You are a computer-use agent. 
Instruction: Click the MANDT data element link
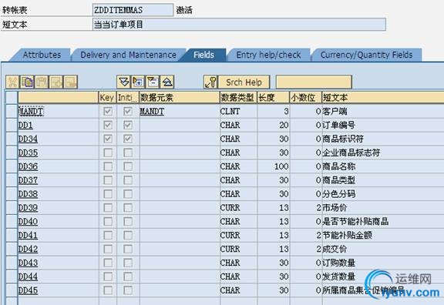(152, 111)
